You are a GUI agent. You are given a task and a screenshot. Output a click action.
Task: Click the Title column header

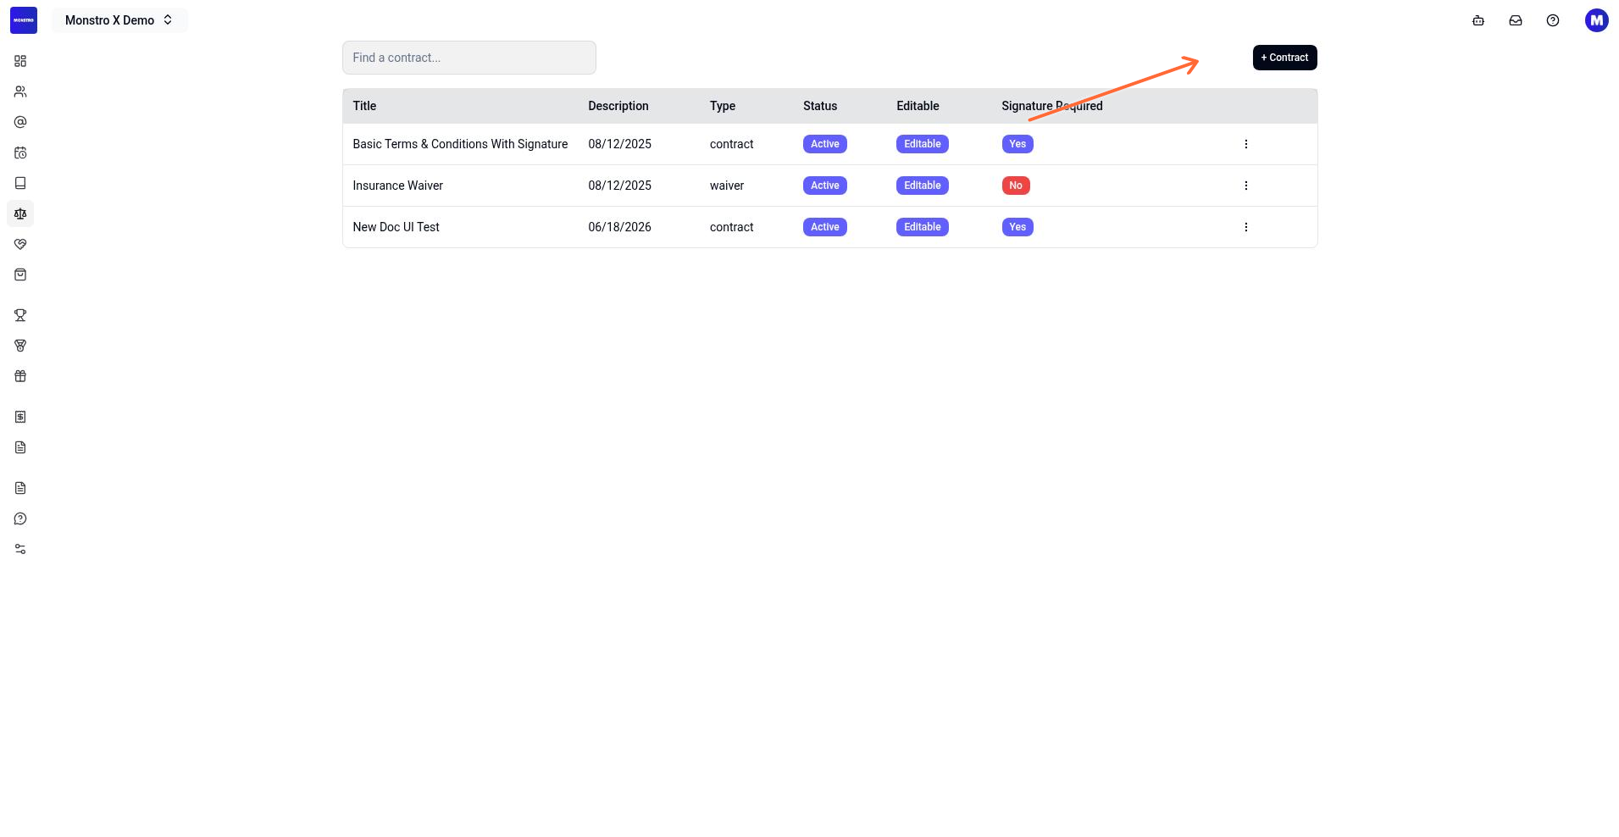(x=364, y=106)
